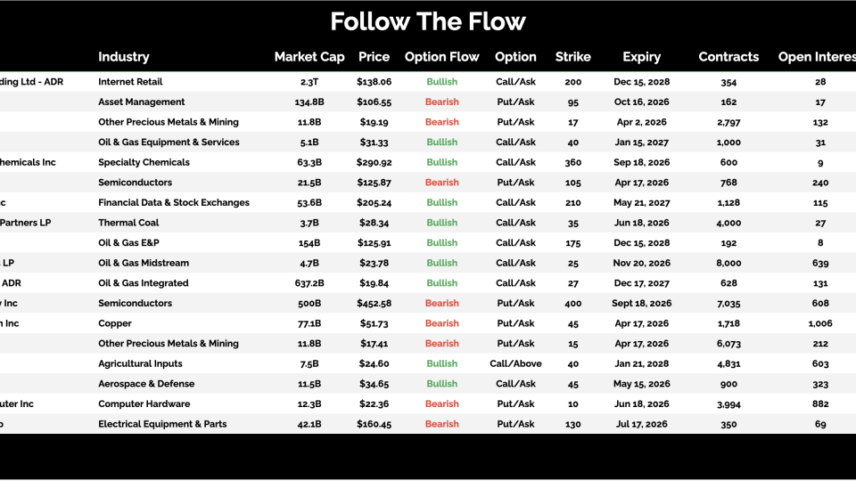The height and width of the screenshot is (481, 856).
Task: Click the Industry column header
Action: 124,57
